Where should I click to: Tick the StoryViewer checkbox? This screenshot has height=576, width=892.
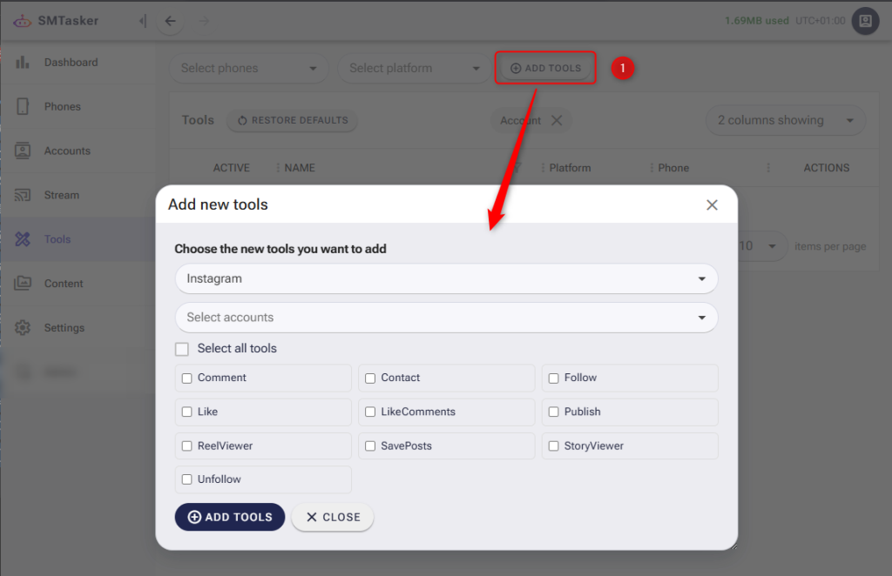coord(554,445)
